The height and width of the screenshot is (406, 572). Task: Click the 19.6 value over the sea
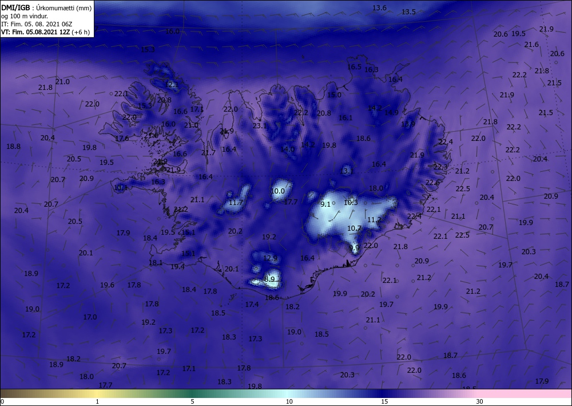(108, 285)
